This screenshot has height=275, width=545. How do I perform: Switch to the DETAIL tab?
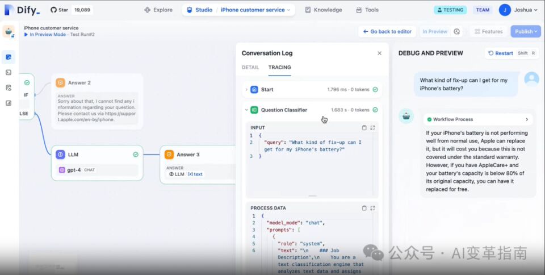pyautogui.click(x=250, y=68)
